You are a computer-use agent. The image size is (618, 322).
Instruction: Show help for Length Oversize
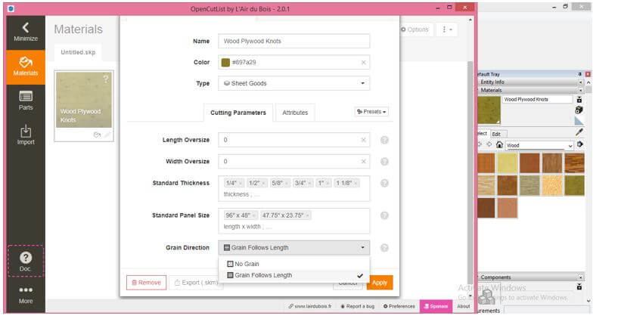click(384, 140)
